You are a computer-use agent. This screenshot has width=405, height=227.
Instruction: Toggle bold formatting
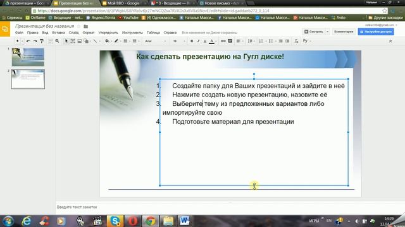click(x=192, y=41)
